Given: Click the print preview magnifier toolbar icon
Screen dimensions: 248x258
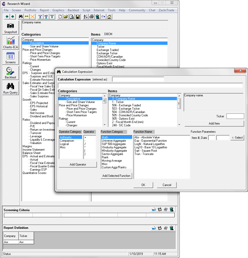Looking at the screenshot, I should pyautogui.click(x=72, y=17).
